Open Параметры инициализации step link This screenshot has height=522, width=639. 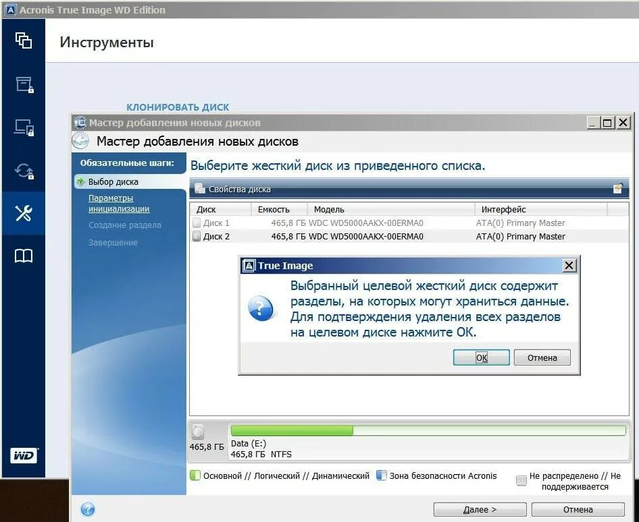pos(119,203)
